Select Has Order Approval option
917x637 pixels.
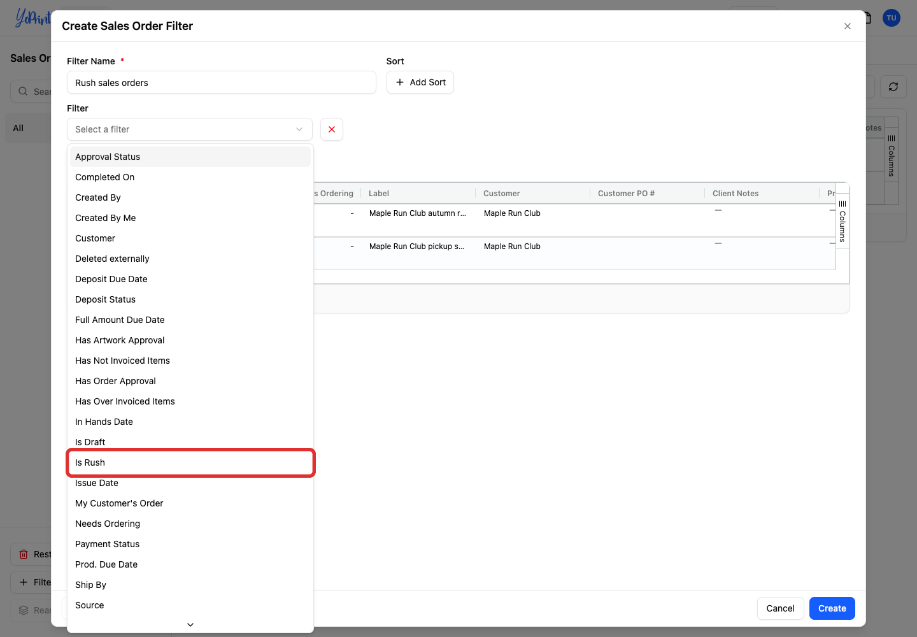[x=190, y=381]
